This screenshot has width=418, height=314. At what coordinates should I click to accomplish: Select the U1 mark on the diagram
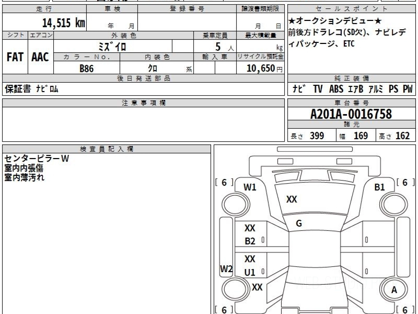(250, 273)
